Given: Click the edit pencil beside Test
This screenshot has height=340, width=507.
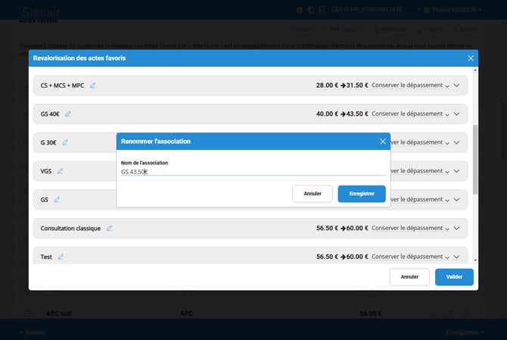Looking at the screenshot, I should (x=61, y=257).
